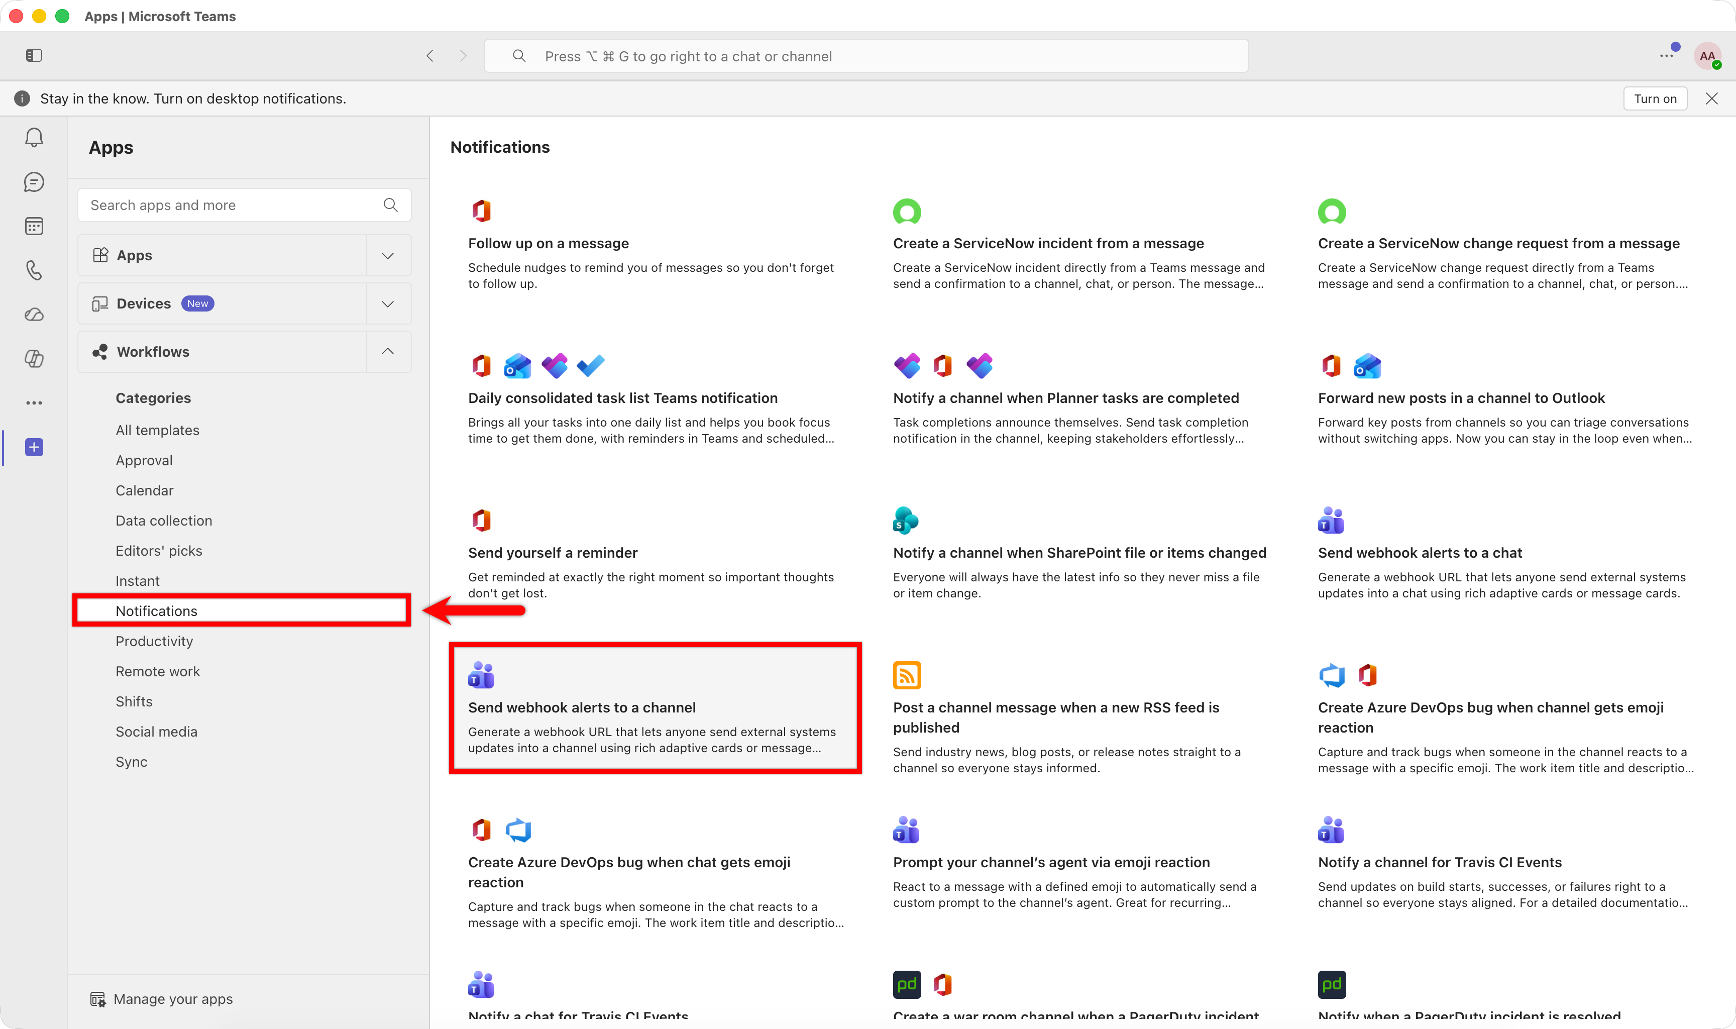The image size is (1736, 1029).
Task: Select the Data collection category
Action: 164,521
